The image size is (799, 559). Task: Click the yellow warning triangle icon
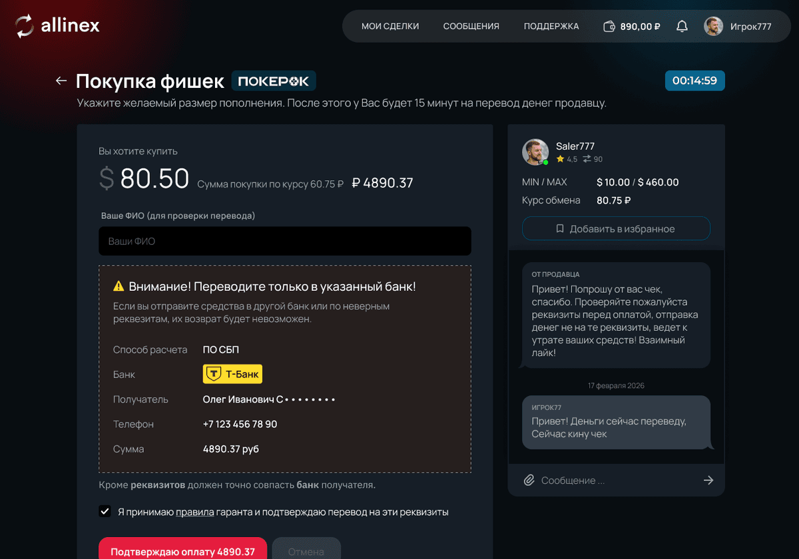click(x=119, y=286)
